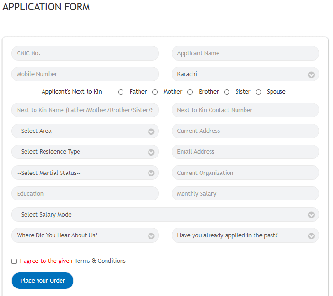Viewport: 333px width, 296px height.
Task: Open already applied in the past dropdown
Action: pyautogui.click(x=245, y=235)
